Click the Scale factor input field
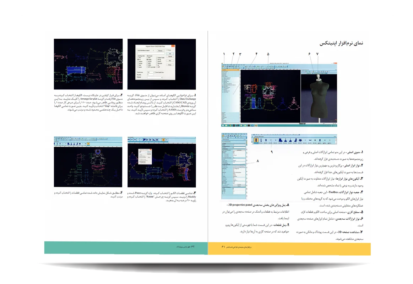 tap(150, 72)
